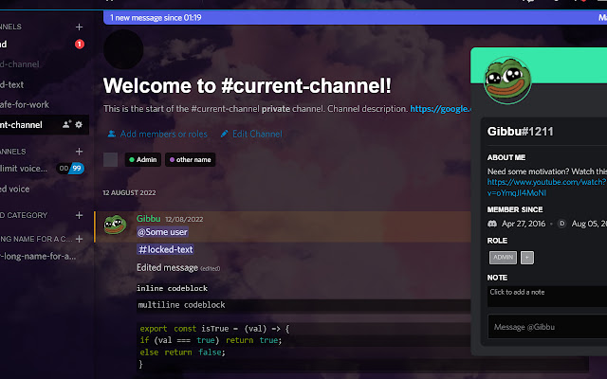Click the server icon beside Aug 05 date
The height and width of the screenshot is (379, 607).
561,224
